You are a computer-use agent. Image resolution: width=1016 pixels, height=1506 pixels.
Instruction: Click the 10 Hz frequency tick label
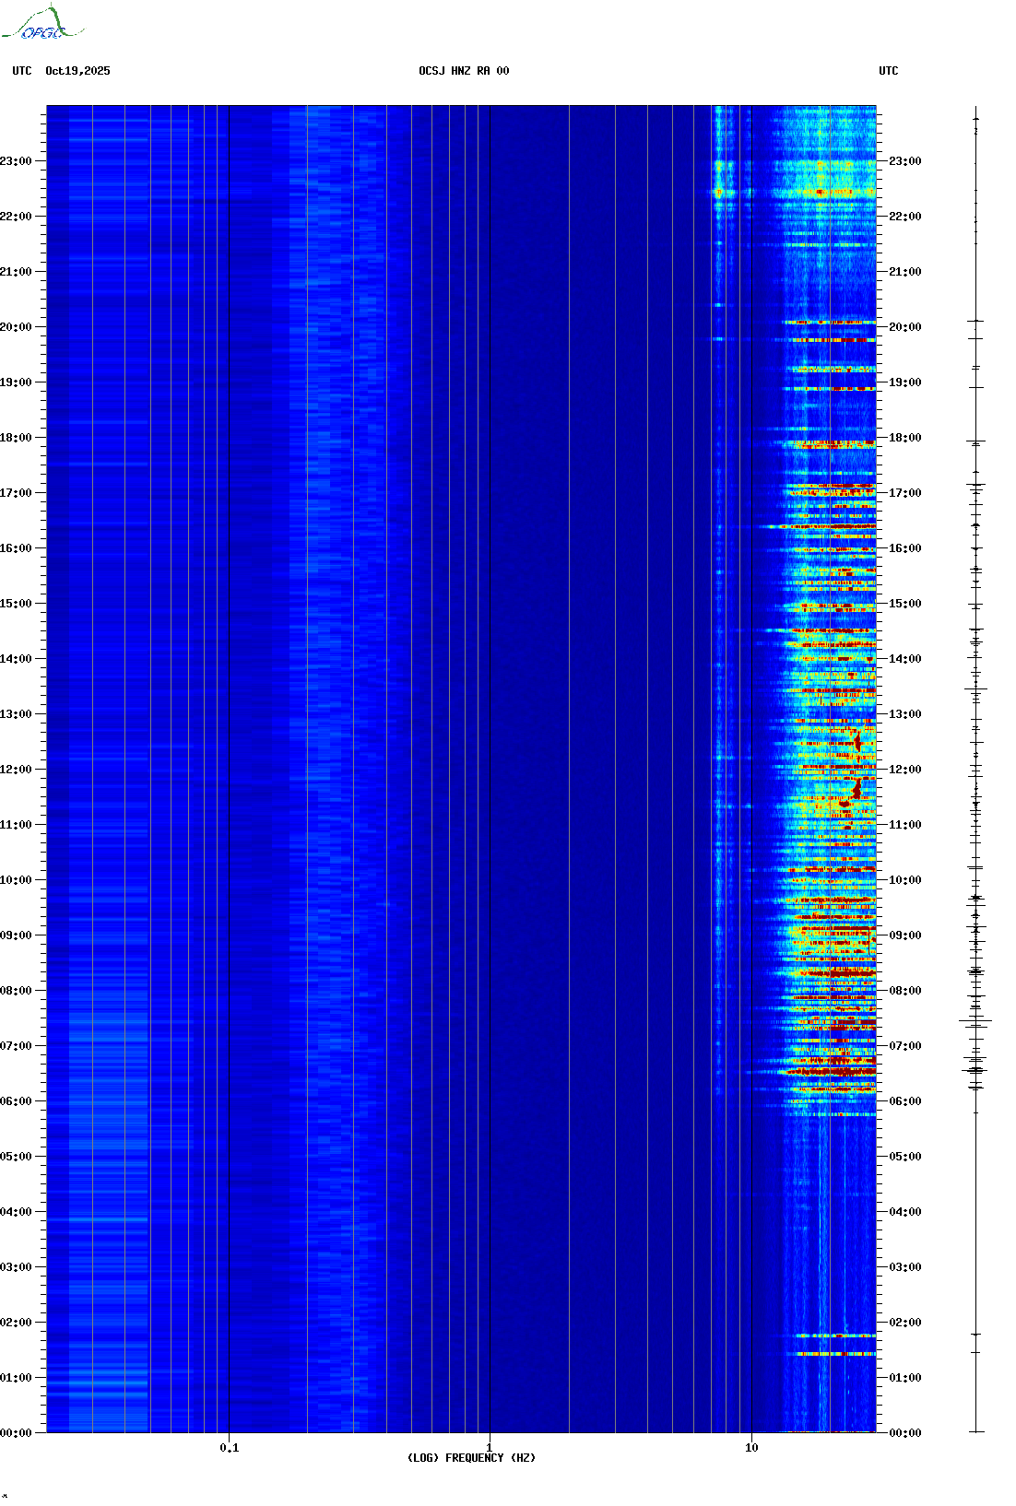(751, 1447)
